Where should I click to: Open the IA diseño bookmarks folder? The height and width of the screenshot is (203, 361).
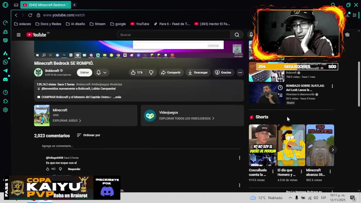tap(75, 24)
